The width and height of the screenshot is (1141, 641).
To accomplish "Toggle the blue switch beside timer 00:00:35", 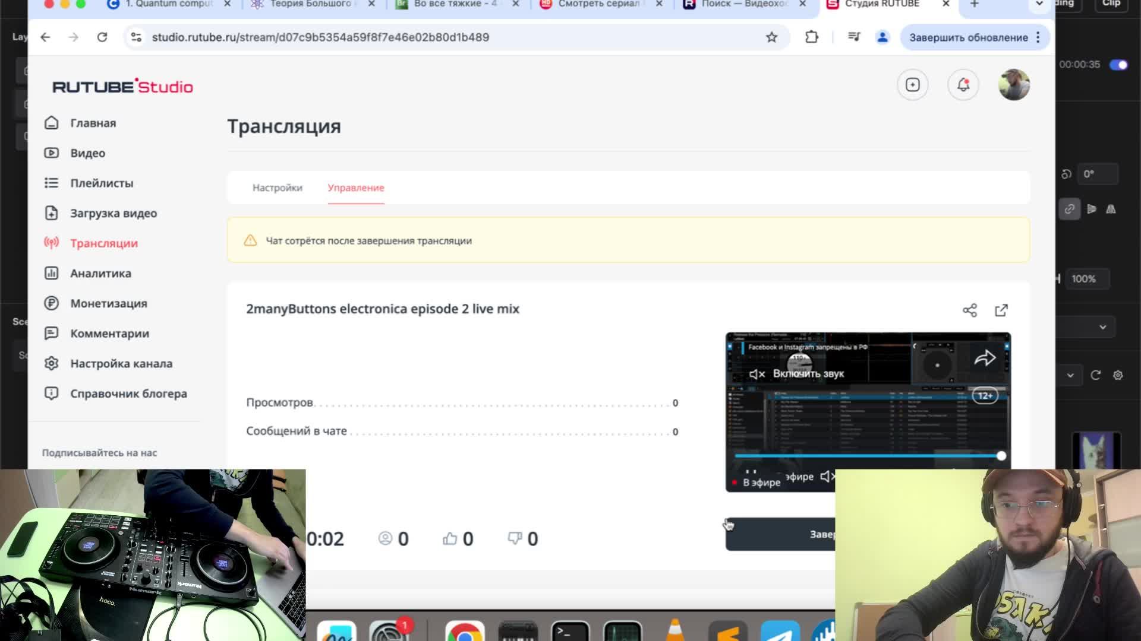I will [x=1118, y=65].
